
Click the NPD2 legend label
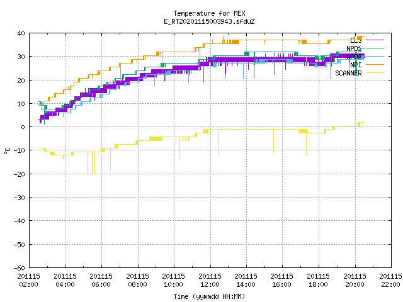(x=354, y=57)
